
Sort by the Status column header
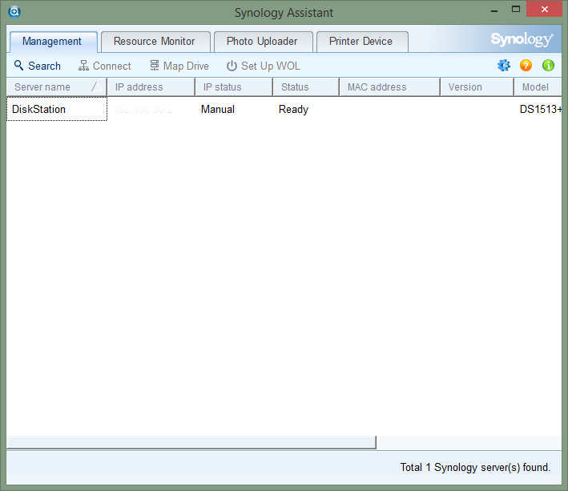[306, 87]
